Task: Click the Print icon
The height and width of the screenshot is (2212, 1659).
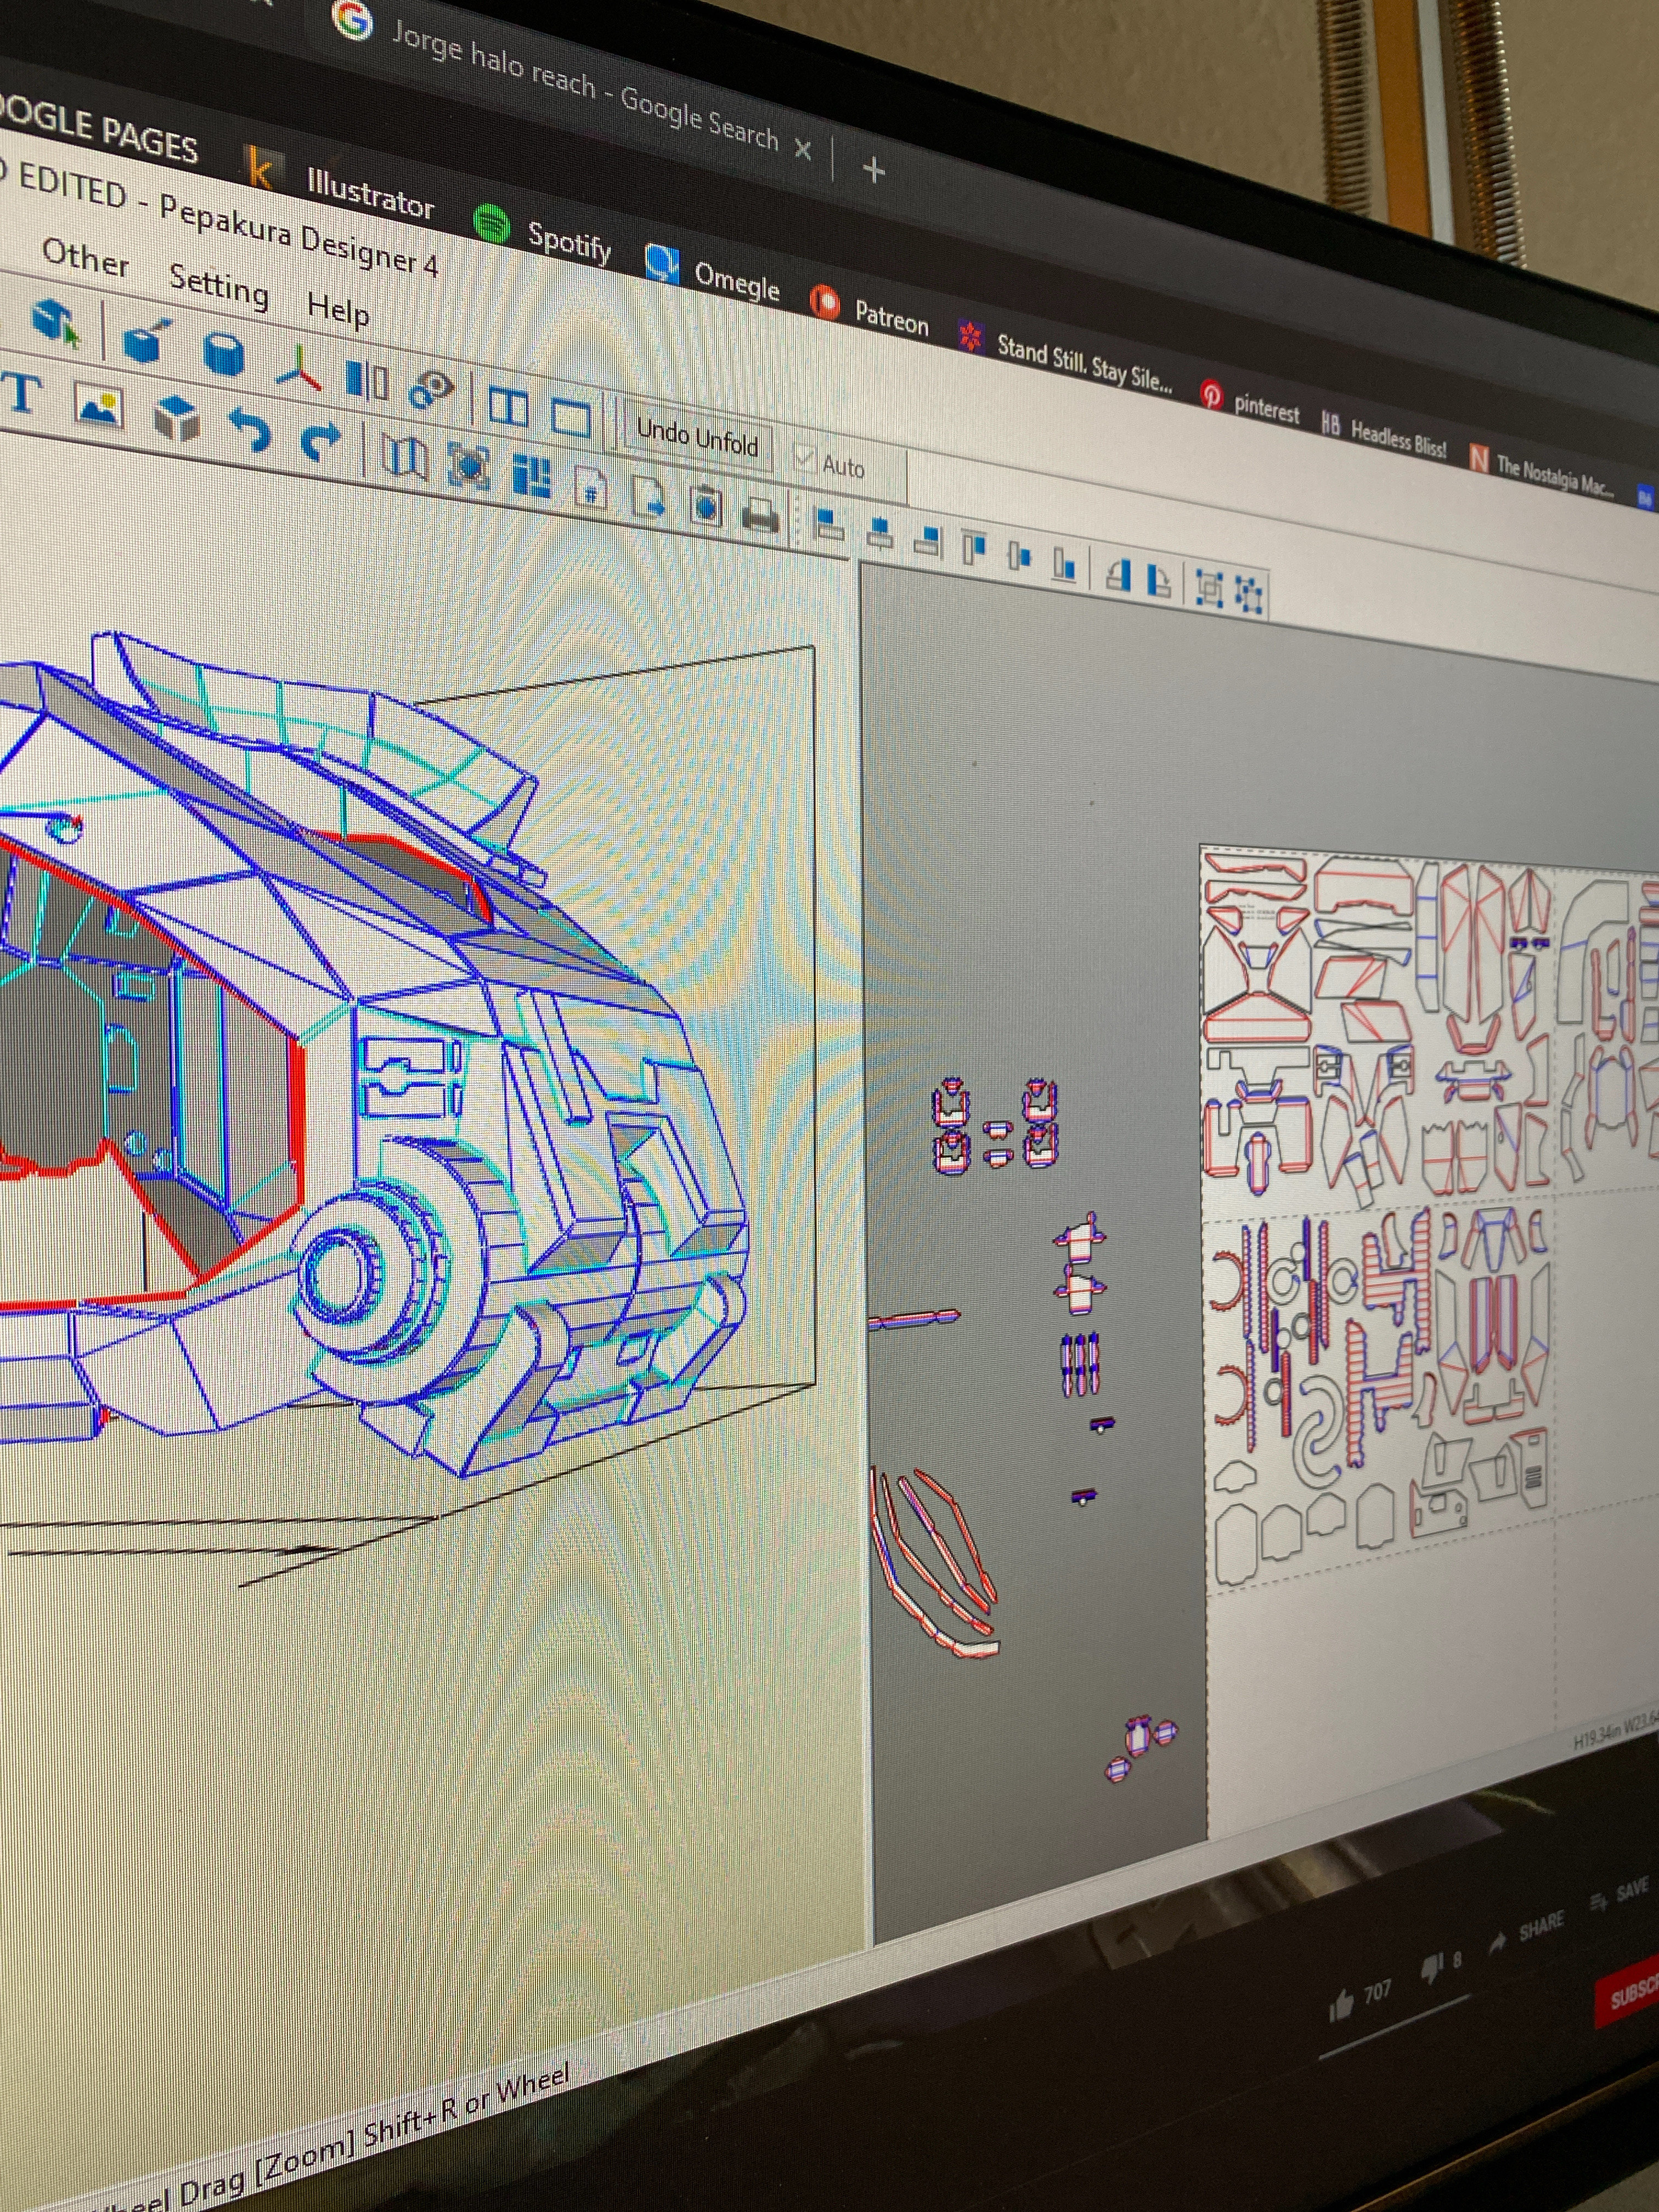Action: [x=760, y=516]
